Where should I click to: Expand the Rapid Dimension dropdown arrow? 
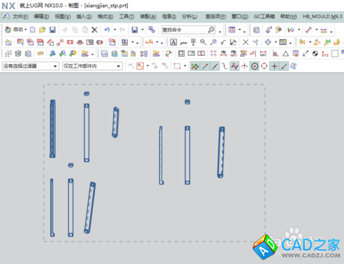pyautogui.click(x=157, y=42)
